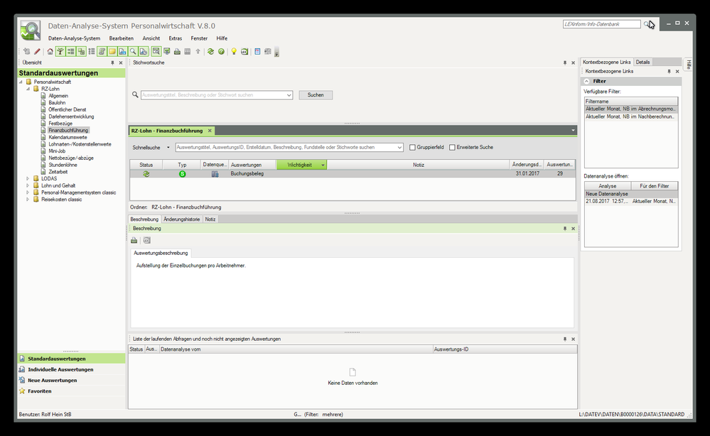Click the yellow light bulb icon

point(234,52)
